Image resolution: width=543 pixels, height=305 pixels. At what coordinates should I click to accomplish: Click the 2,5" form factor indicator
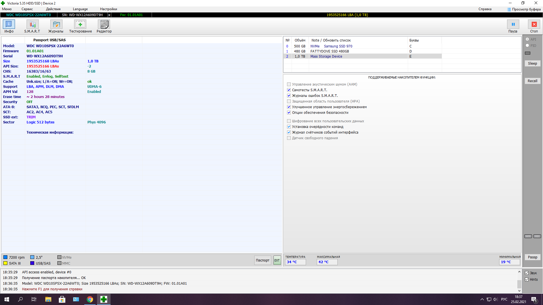pyautogui.click(x=32, y=257)
